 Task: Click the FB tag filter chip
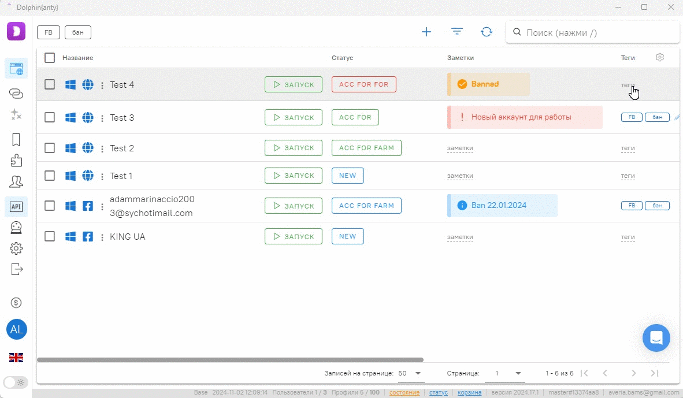[49, 32]
